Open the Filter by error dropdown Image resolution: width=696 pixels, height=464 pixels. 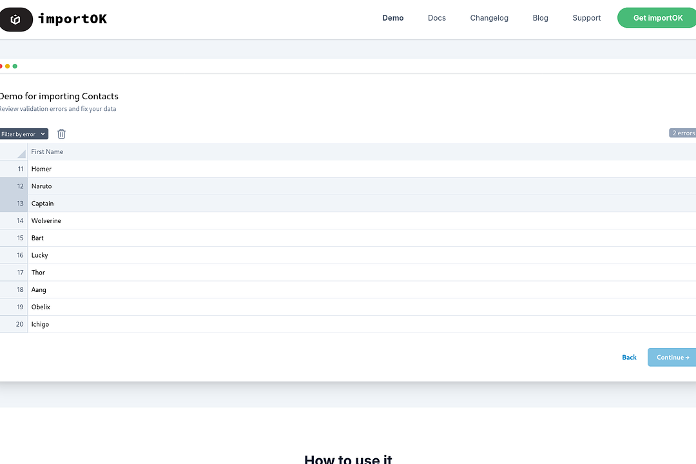24,134
